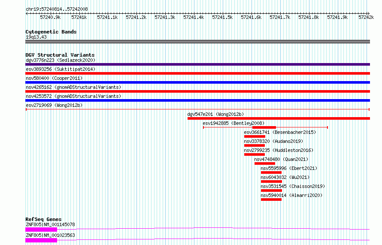
Task: Click the 57241.6k ruler tick label
Action: pos(251,17)
